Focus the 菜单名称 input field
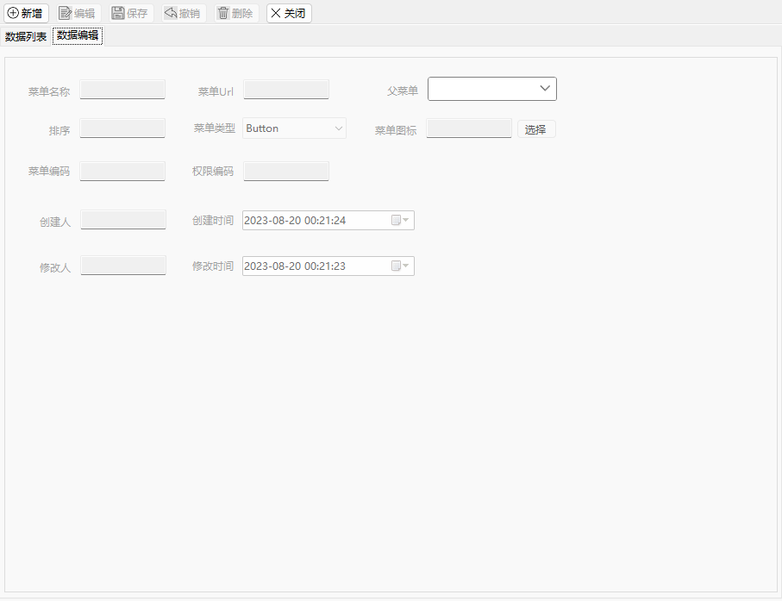 (122, 90)
